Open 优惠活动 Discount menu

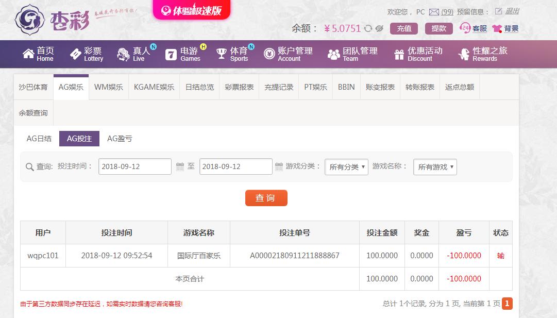click(418, 54)
